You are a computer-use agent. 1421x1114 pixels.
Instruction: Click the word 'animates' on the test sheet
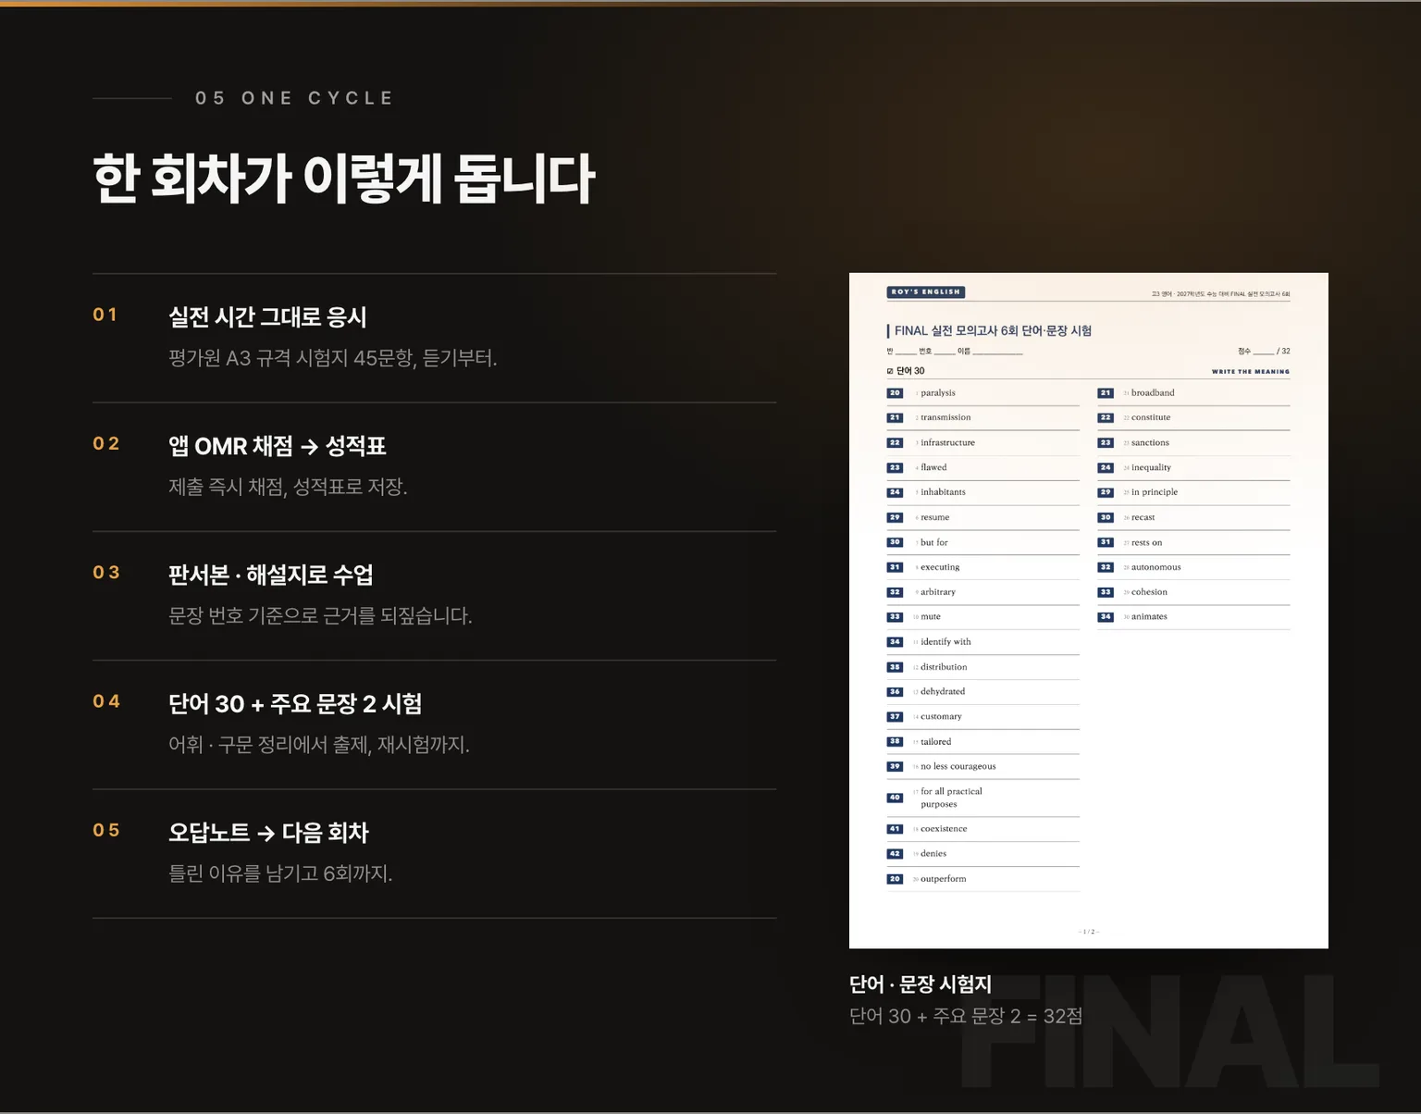click(1149, 616)
